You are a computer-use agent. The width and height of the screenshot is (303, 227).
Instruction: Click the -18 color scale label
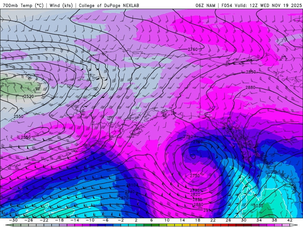[x=59, y=220]
